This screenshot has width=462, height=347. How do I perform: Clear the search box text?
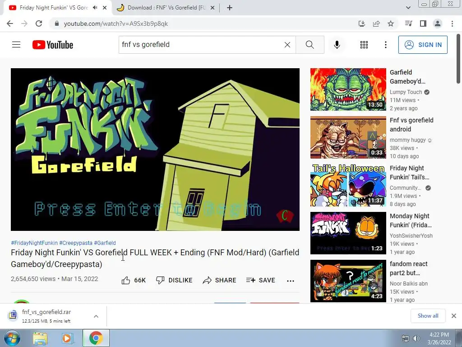287,45
